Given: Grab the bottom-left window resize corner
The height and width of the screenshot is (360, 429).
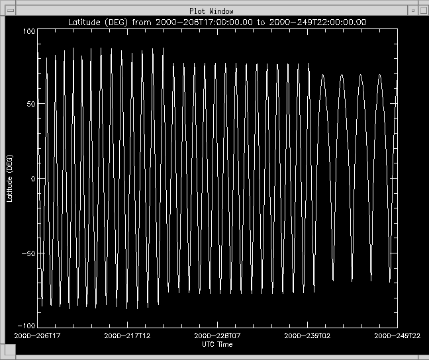Looking at the screenshot, I should pyautogui.click(x=4, y=355).
